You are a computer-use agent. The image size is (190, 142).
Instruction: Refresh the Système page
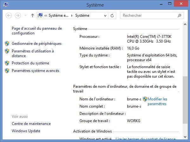click(112, 15)
